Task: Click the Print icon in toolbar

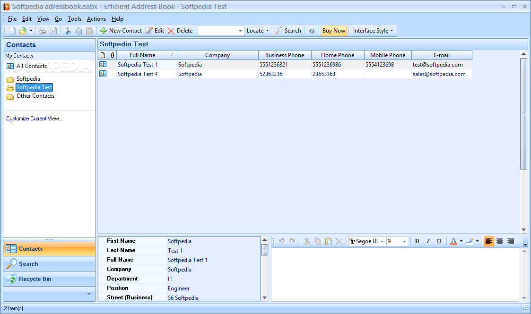Action: pos(43,31)
